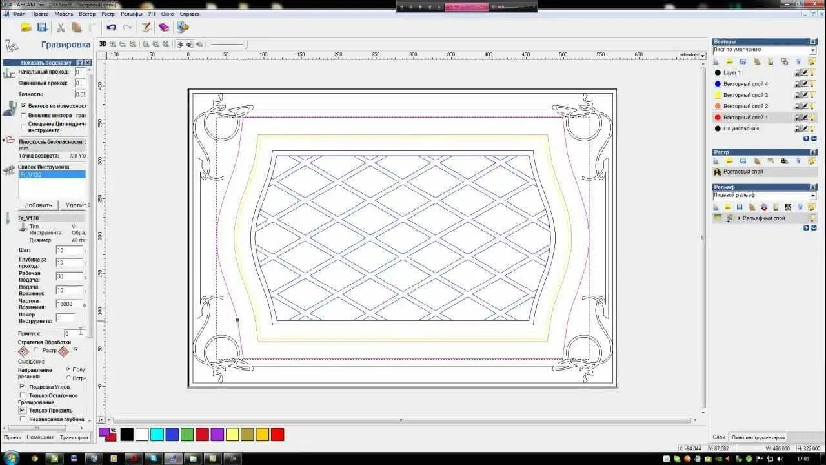Select Растр strategy radio button
The height and width of the screenshot is (465, 826).
(x=36, y=350)
